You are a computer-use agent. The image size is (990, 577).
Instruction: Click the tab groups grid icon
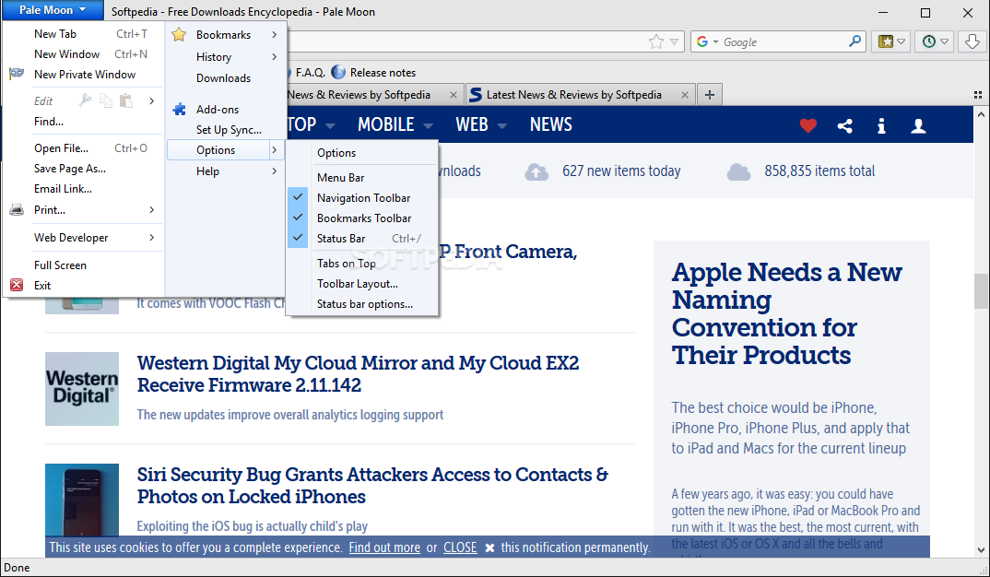(x=978, y=95)
